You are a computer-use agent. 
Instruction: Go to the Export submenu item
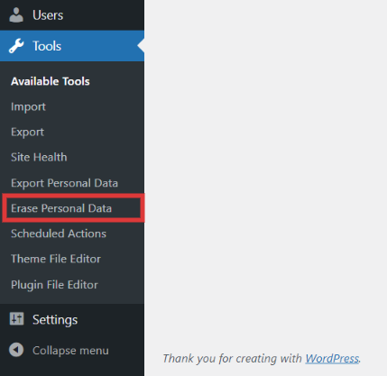click(27, 133)
